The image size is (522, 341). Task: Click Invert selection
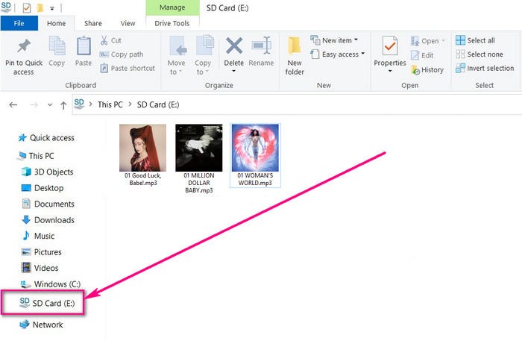coord(485,68)
